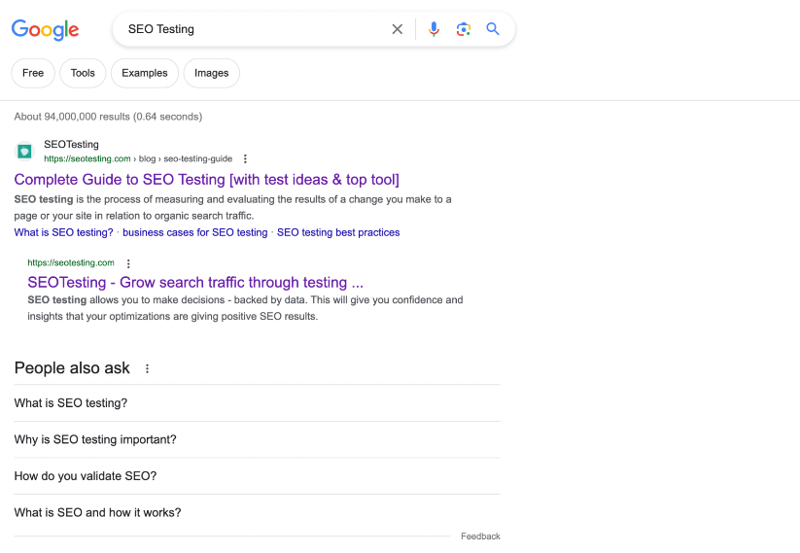Open 'business cases for SEO testing' sitelink

(x=195, y=232)
